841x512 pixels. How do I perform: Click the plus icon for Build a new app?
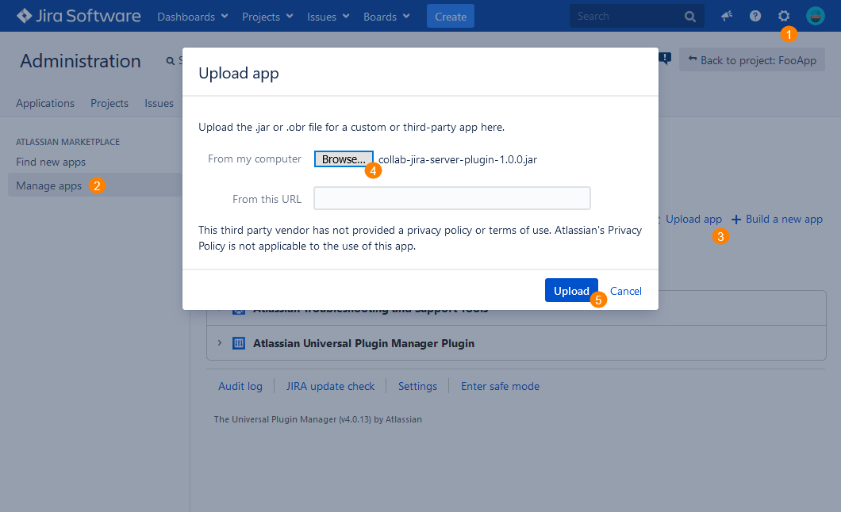click(x=736, y=220)
